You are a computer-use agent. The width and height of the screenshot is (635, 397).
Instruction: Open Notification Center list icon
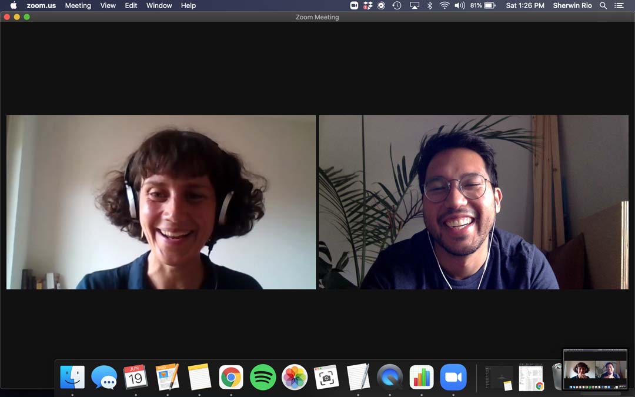619,5
